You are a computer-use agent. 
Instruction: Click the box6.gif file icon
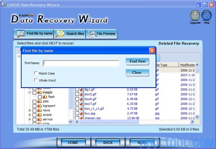click(82, 99)
